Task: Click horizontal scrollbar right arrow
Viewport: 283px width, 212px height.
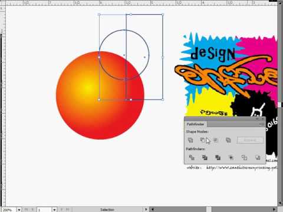Action: coord(274,209)
